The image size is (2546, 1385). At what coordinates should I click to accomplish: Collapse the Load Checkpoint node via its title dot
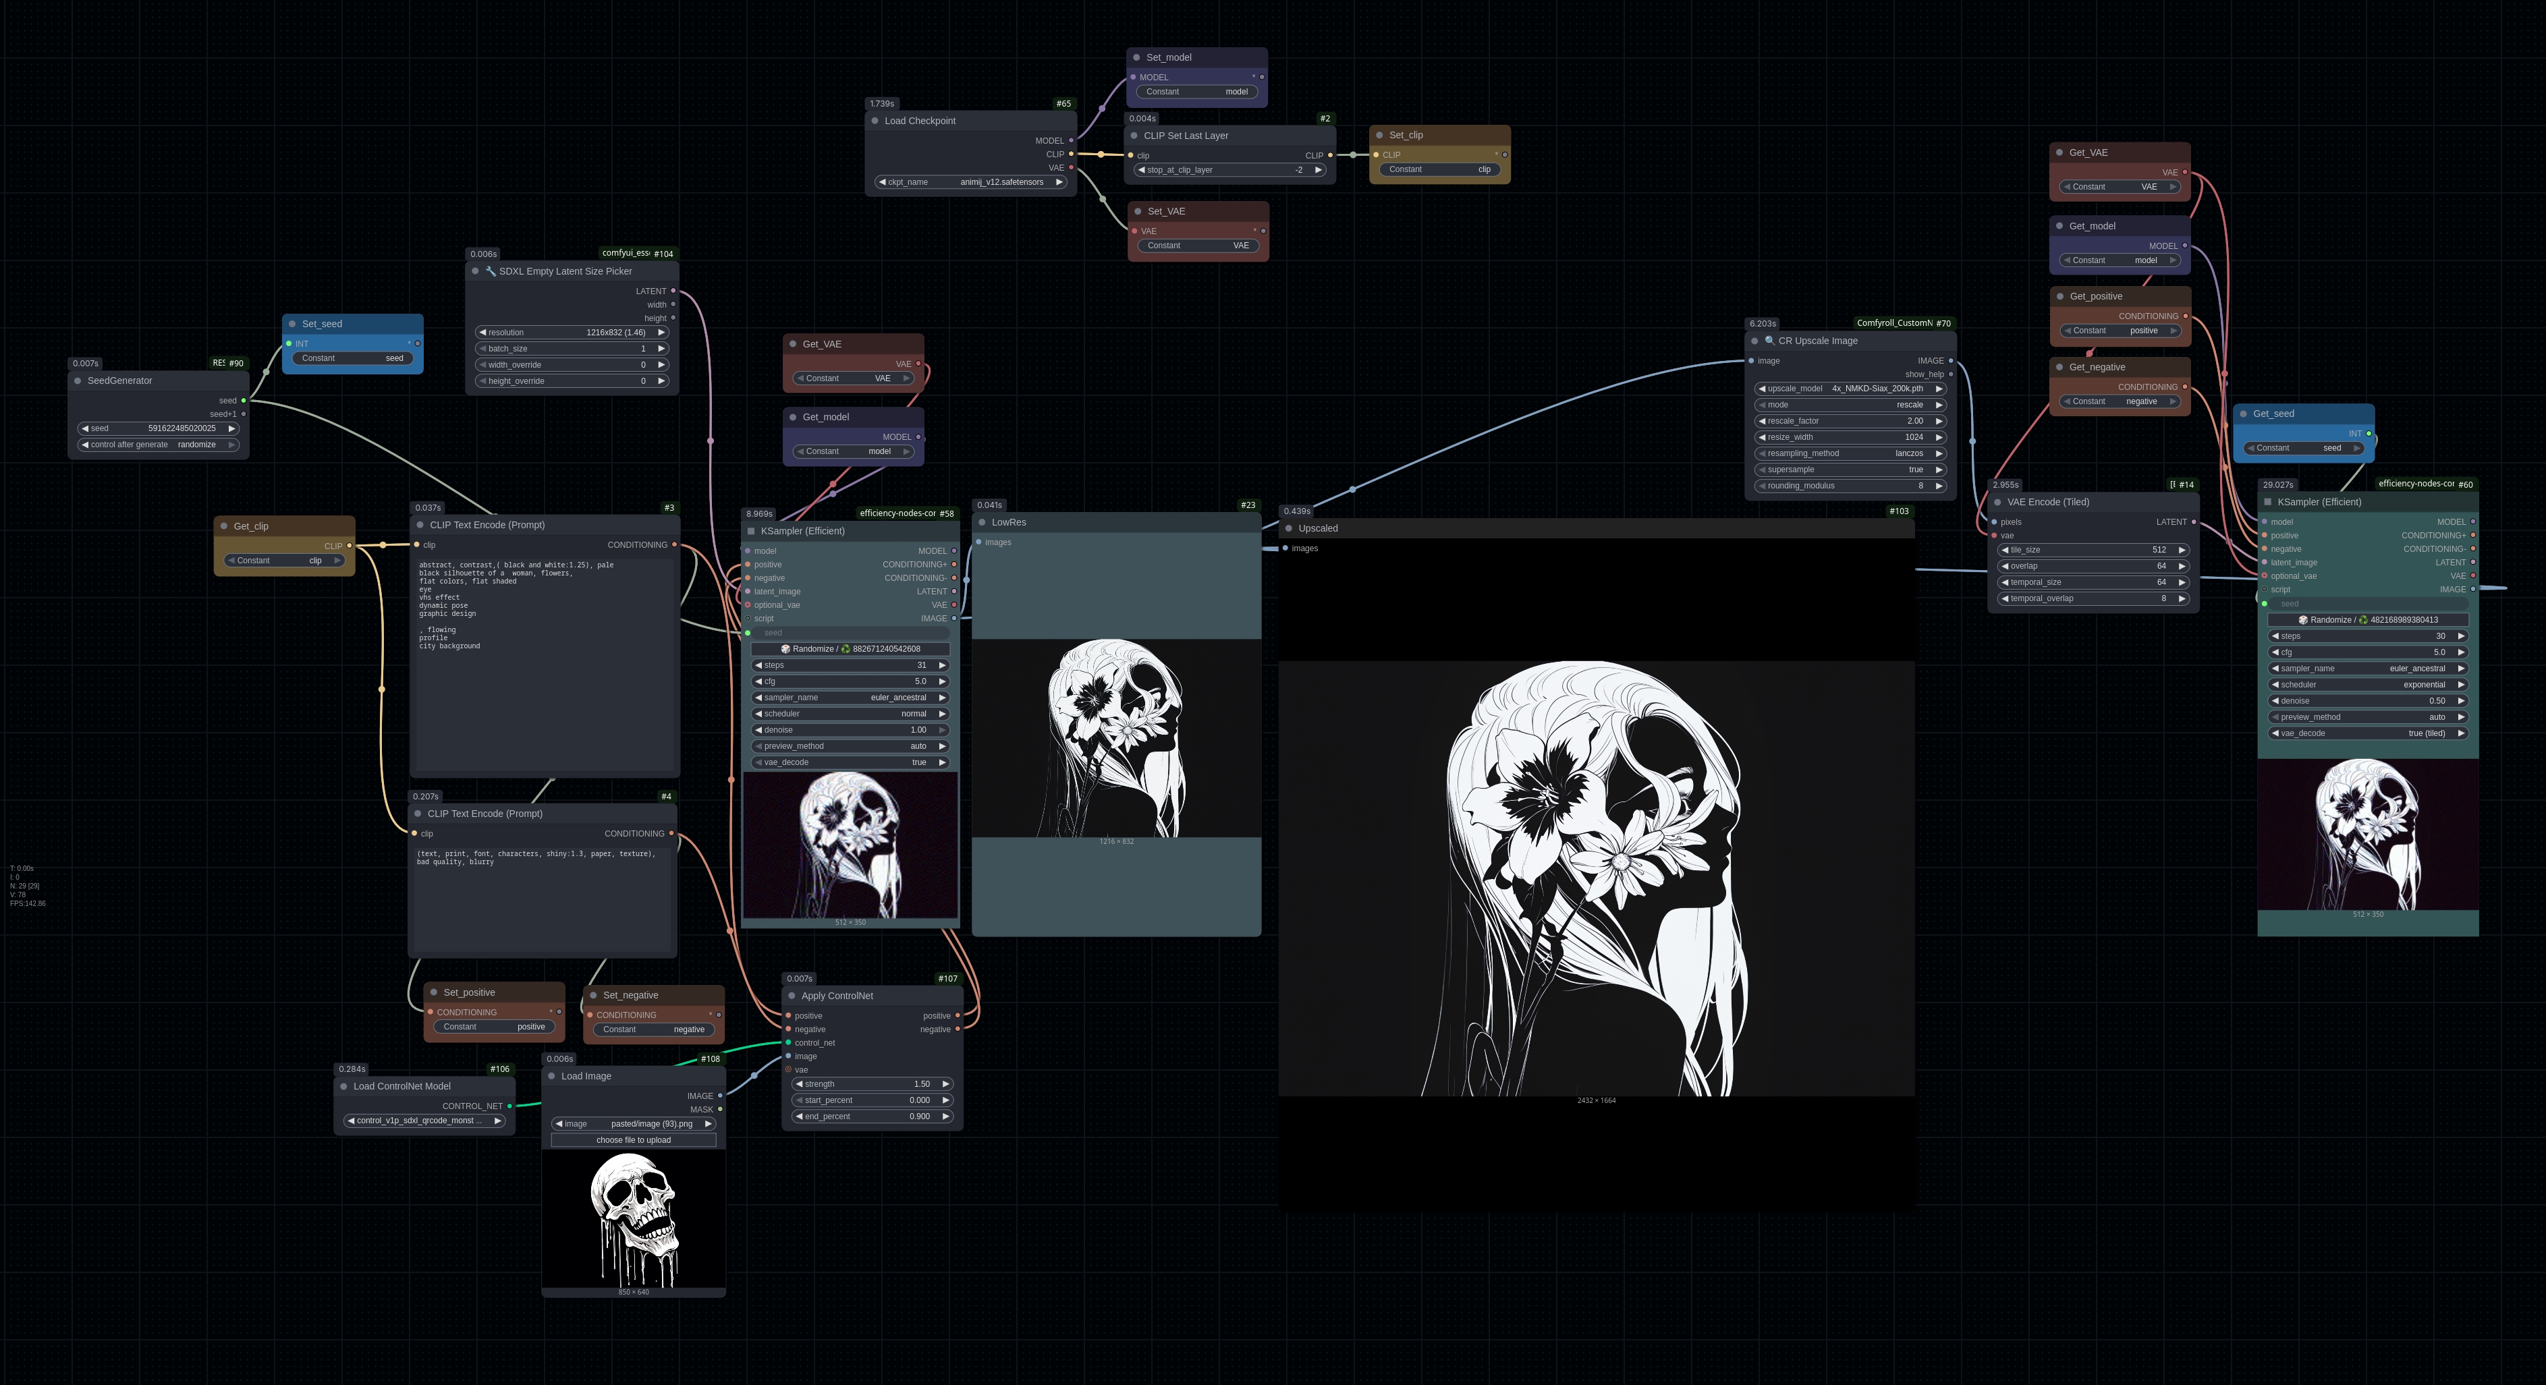pos(875,121)
